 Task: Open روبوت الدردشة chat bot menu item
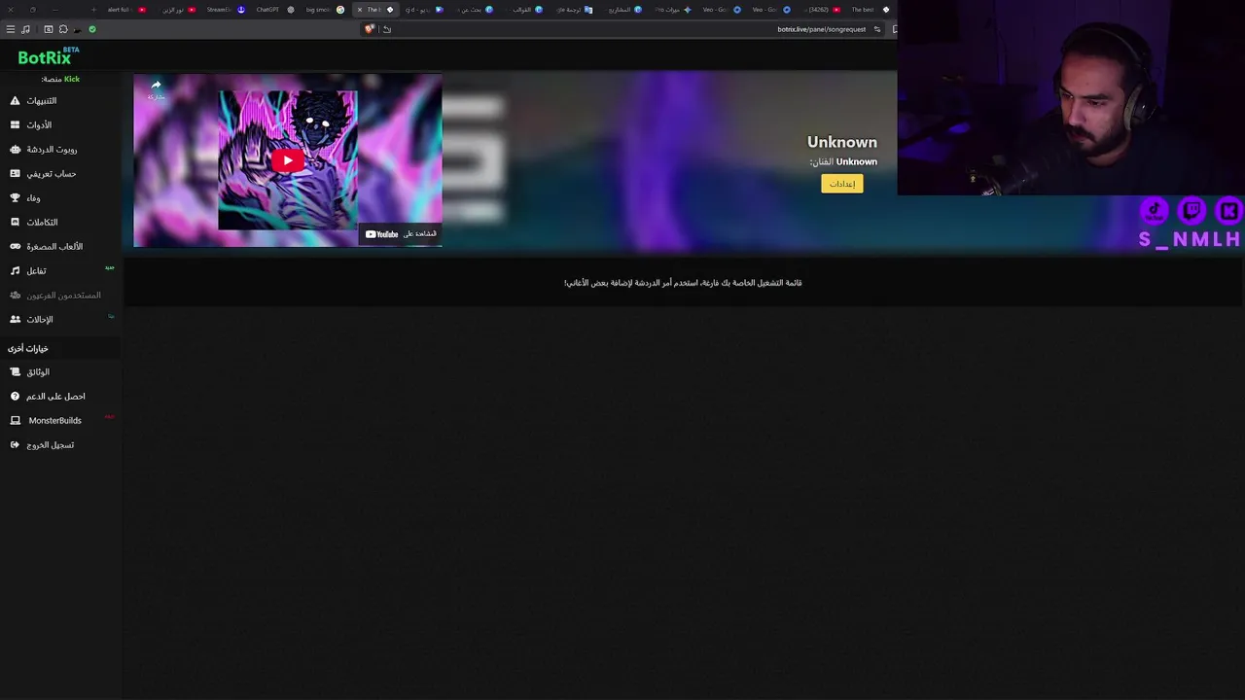tap(52, 150)
